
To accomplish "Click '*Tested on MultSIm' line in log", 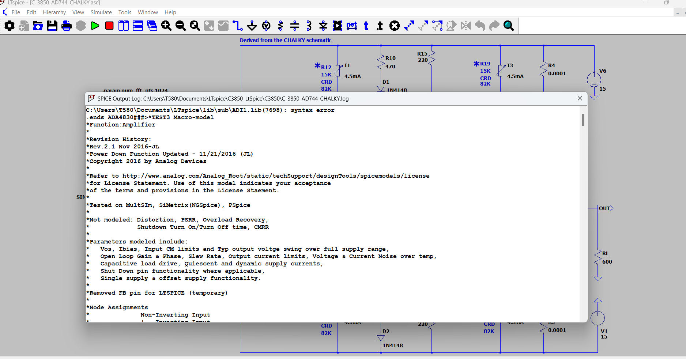I will 168,205.
